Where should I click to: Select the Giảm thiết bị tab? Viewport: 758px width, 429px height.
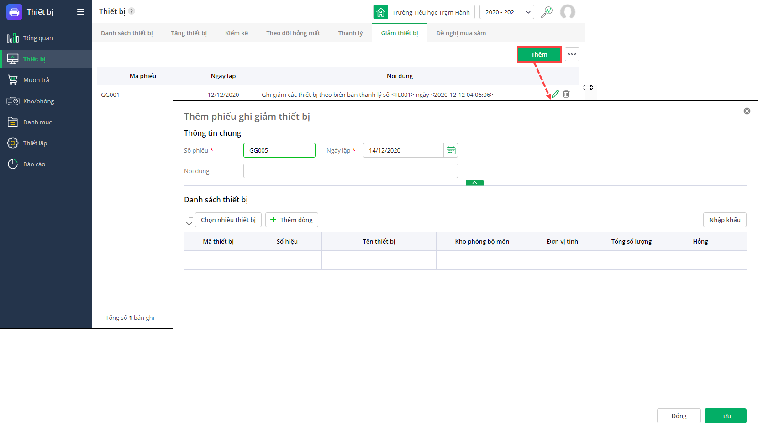coord(400,33)
